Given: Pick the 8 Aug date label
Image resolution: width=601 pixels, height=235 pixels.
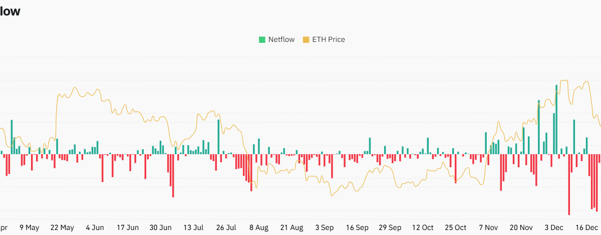Looking at the screenshot, I should coord(258,228).
